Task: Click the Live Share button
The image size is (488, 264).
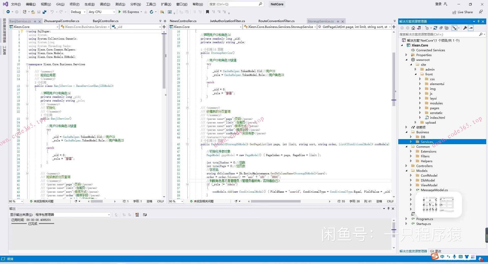Action: click(x=463, y=12)
